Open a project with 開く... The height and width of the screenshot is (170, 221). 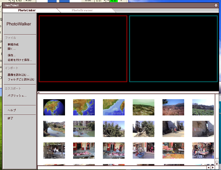[12, 49]
